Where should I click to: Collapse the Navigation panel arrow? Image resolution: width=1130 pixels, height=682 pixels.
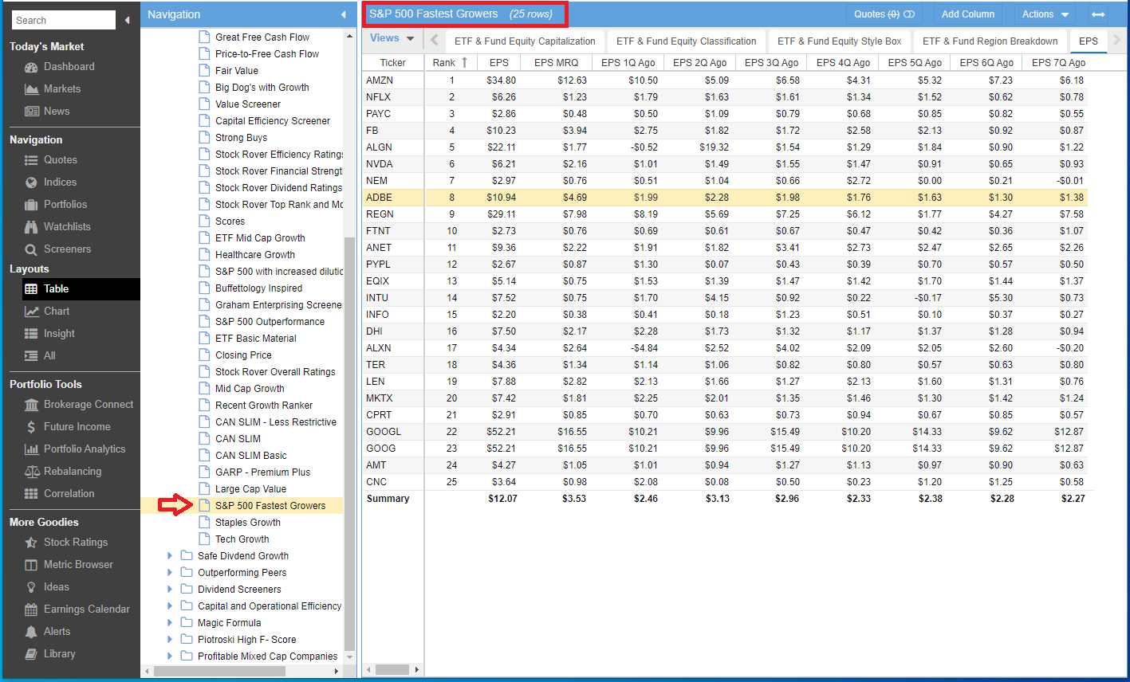coord(344,14)
